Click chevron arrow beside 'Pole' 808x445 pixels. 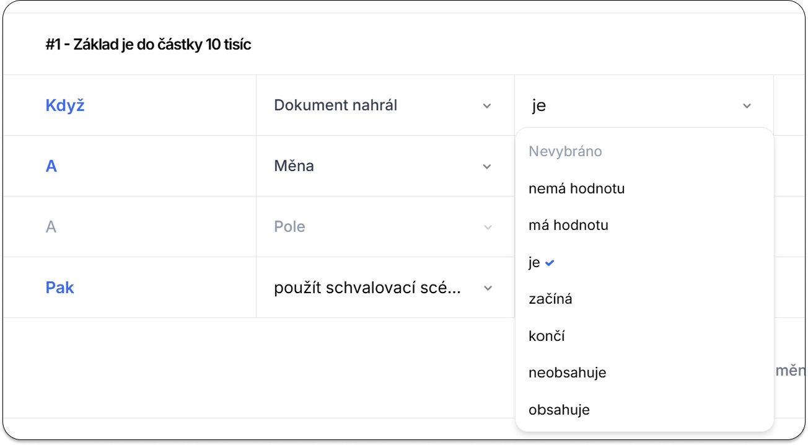click(x=488, y=227)
